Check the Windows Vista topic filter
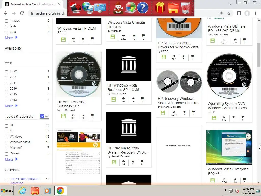The width and height of the screenshot is (261, 196). coord(6,143)
